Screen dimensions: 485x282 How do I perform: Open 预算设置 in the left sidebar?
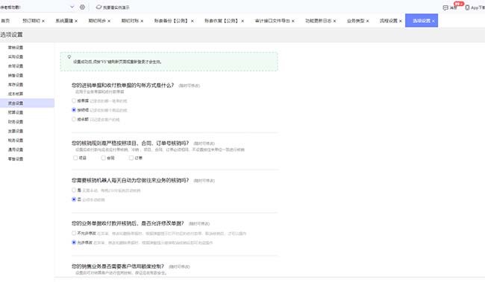click(16, 112)
